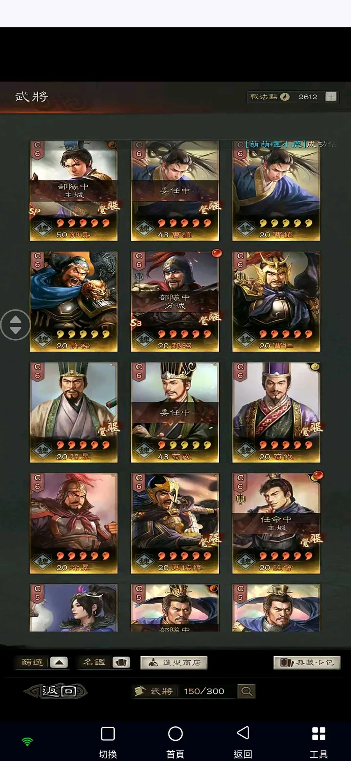Image resolution: width=351 pixels, height=761 pixels.
Task: Tap the plus icon beside 戰法點 9612
Action: click(331, 97)
